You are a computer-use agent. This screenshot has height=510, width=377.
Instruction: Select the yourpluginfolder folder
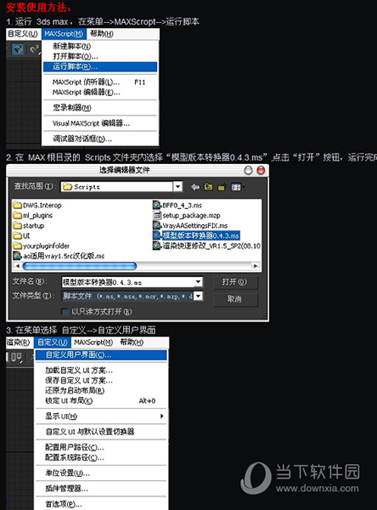click(x=42, y=246)
